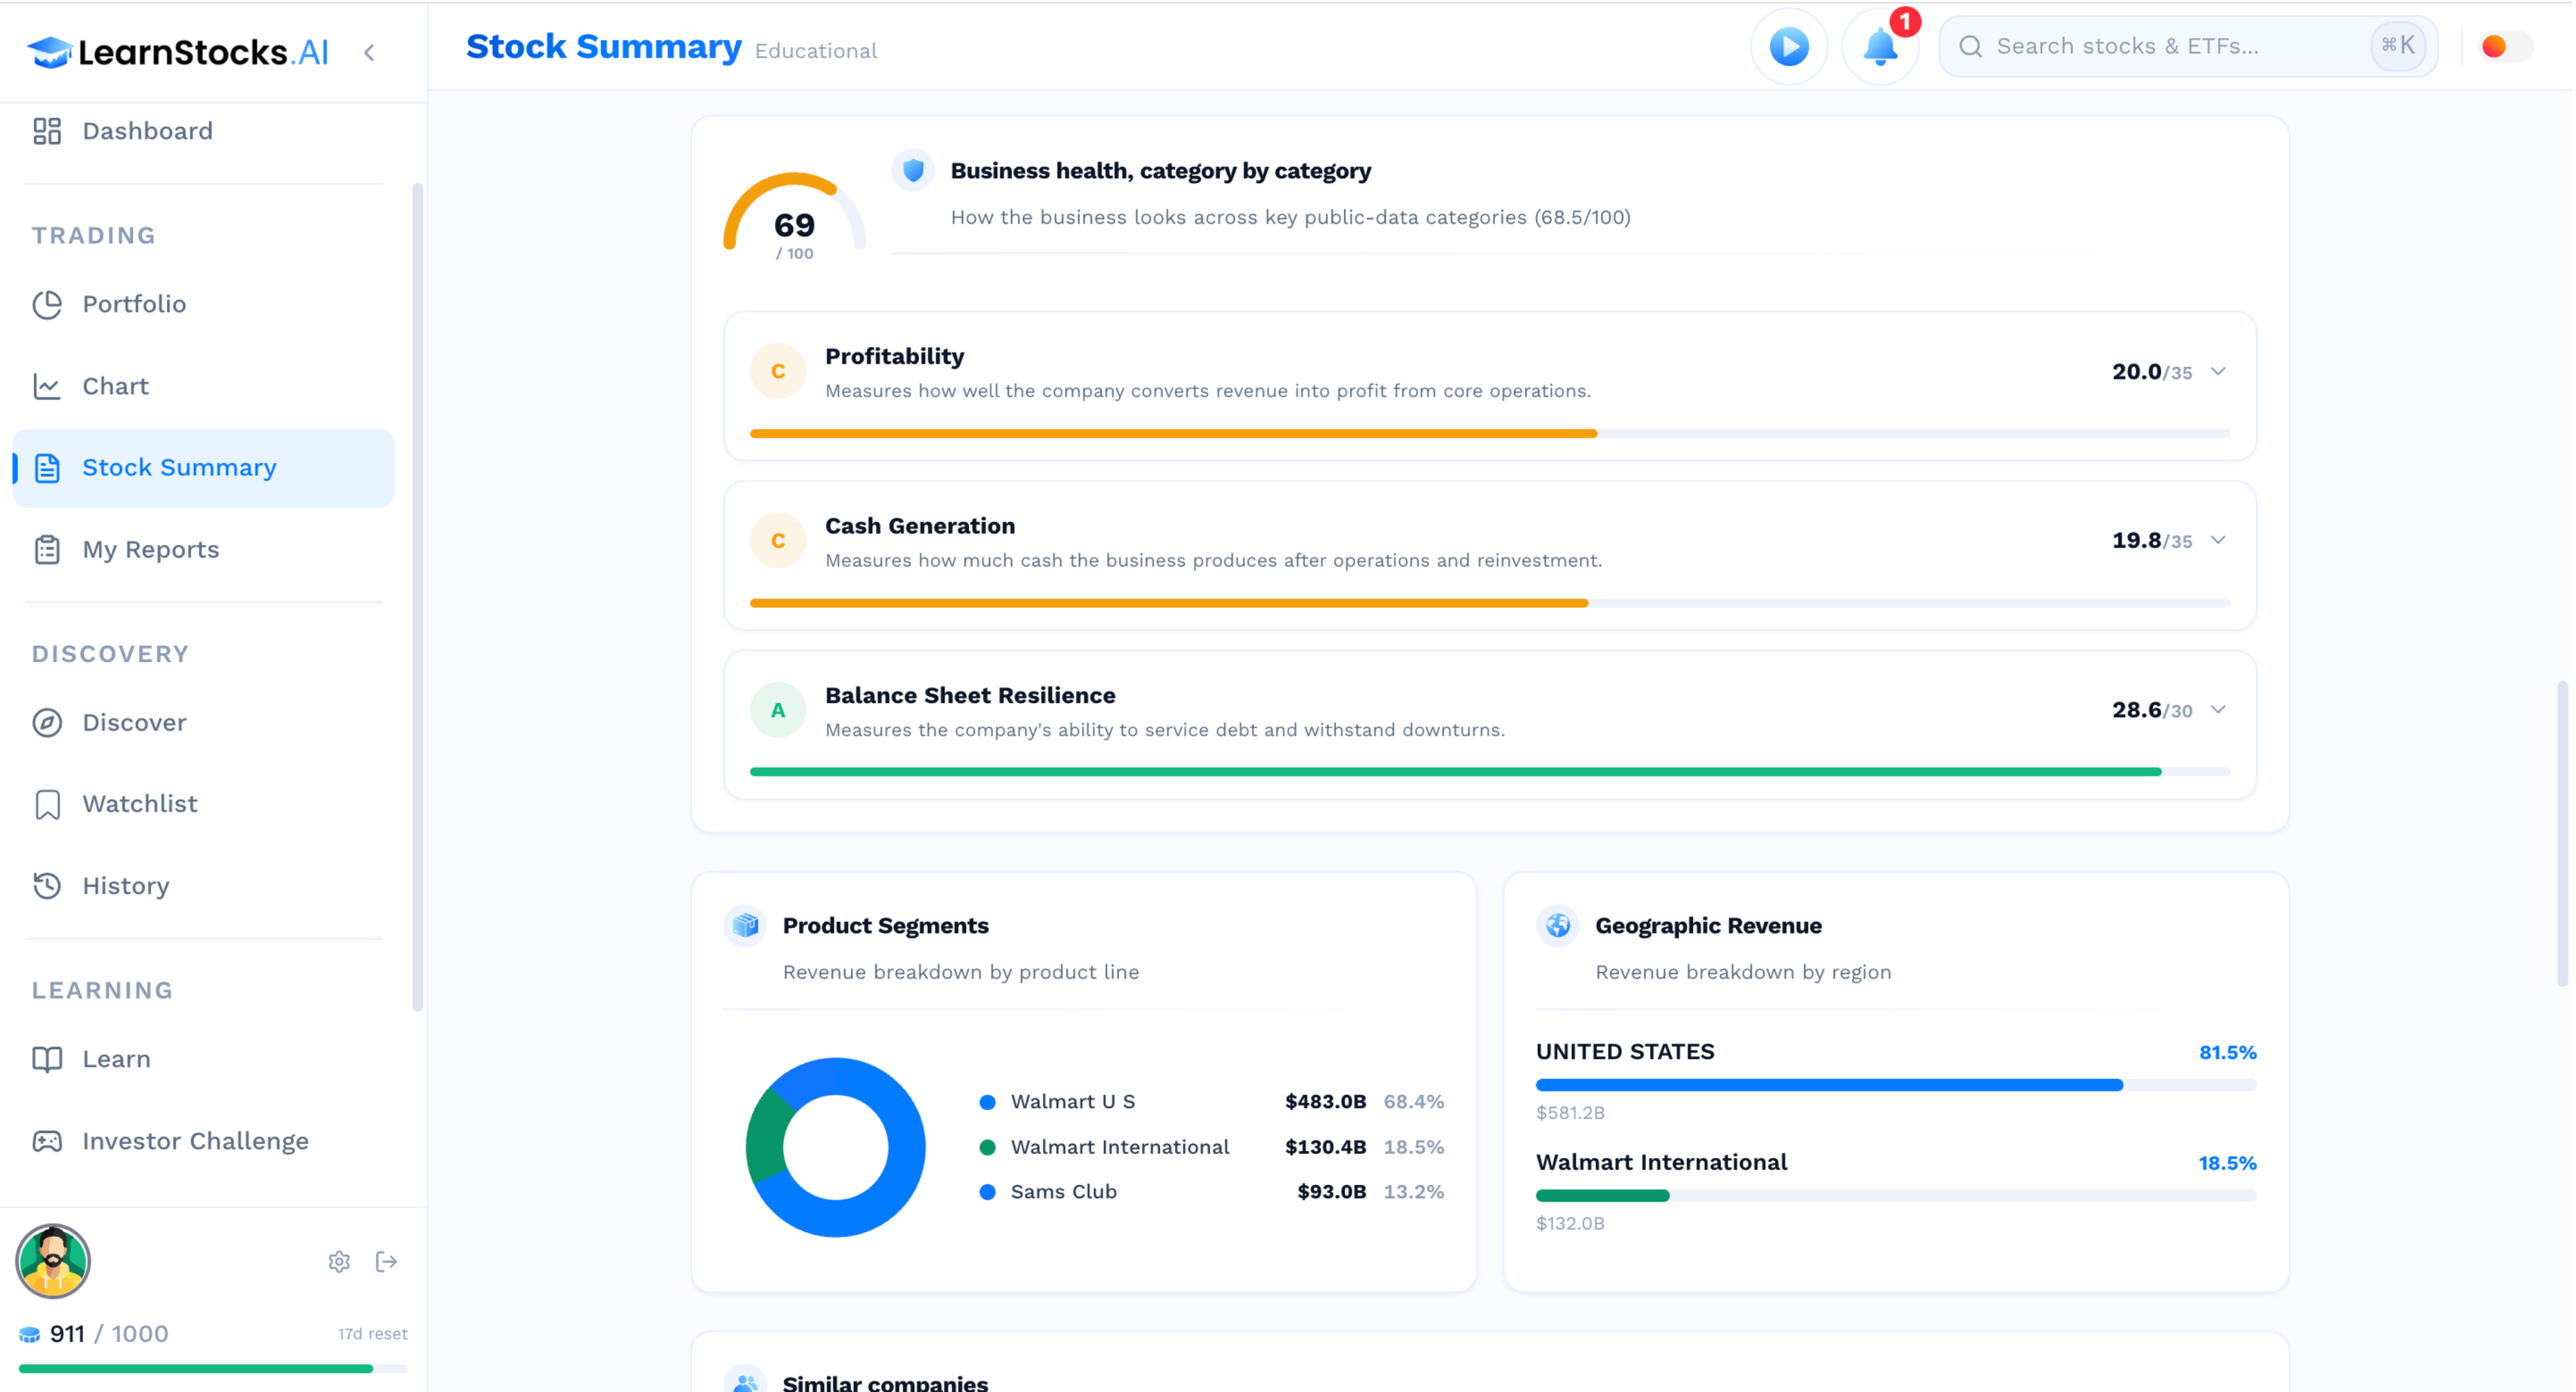Click the Dashboard grid icon

coord(47,131)
